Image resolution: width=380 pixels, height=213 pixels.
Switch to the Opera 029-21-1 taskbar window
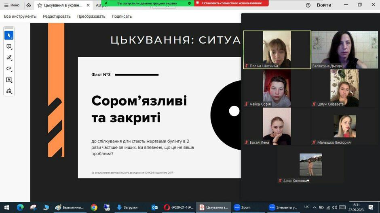(x=179, y=207)
